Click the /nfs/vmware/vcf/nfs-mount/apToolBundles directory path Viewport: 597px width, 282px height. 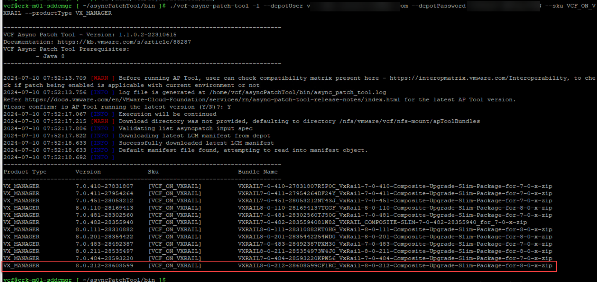click(x=410, y=121)
